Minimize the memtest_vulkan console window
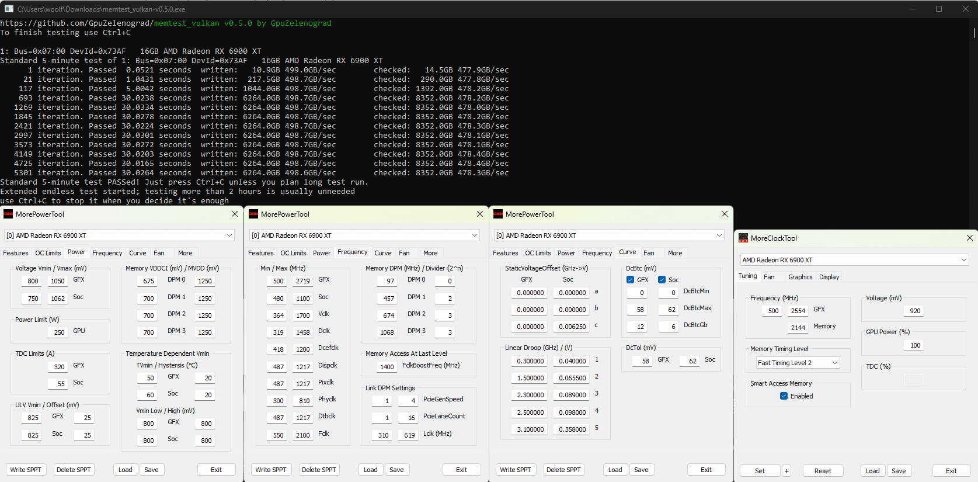 tap(913, 9)
